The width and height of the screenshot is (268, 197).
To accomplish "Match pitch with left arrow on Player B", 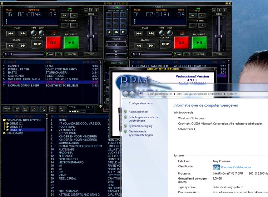I will coord(202,15).
